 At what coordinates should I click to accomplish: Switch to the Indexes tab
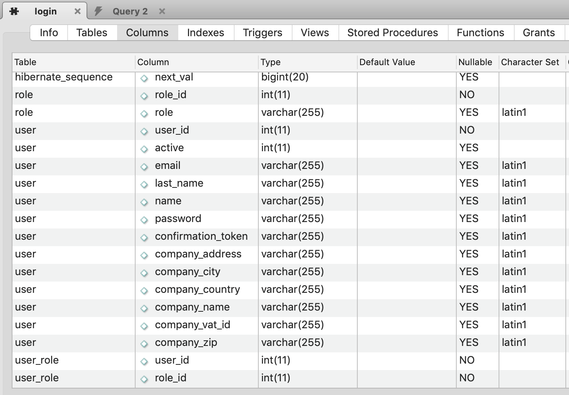(205, 33)
